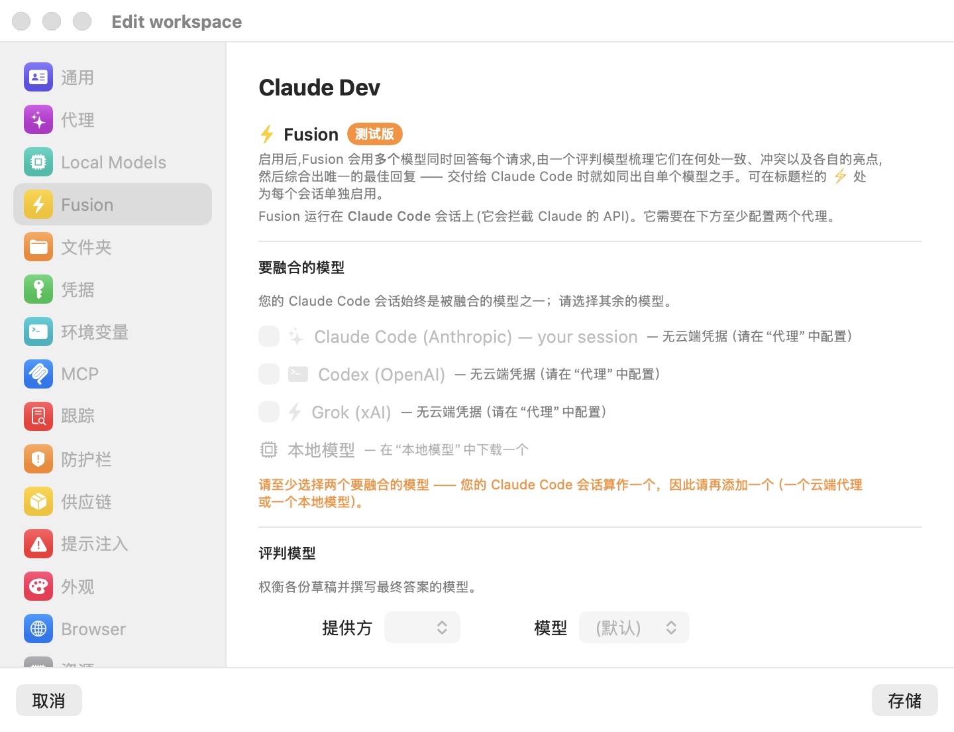Click the 通用 sidebar icon
Viewport: 954px width, 732px height.
point(38,77)
